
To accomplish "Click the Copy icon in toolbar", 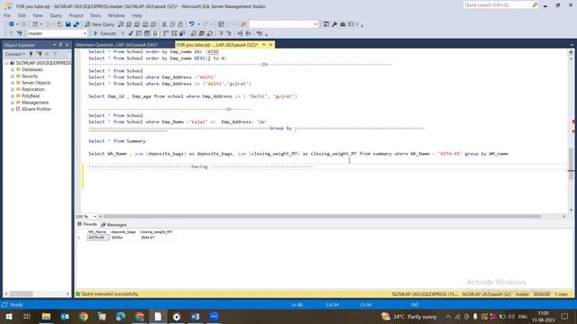I will (x=172, y=24).
